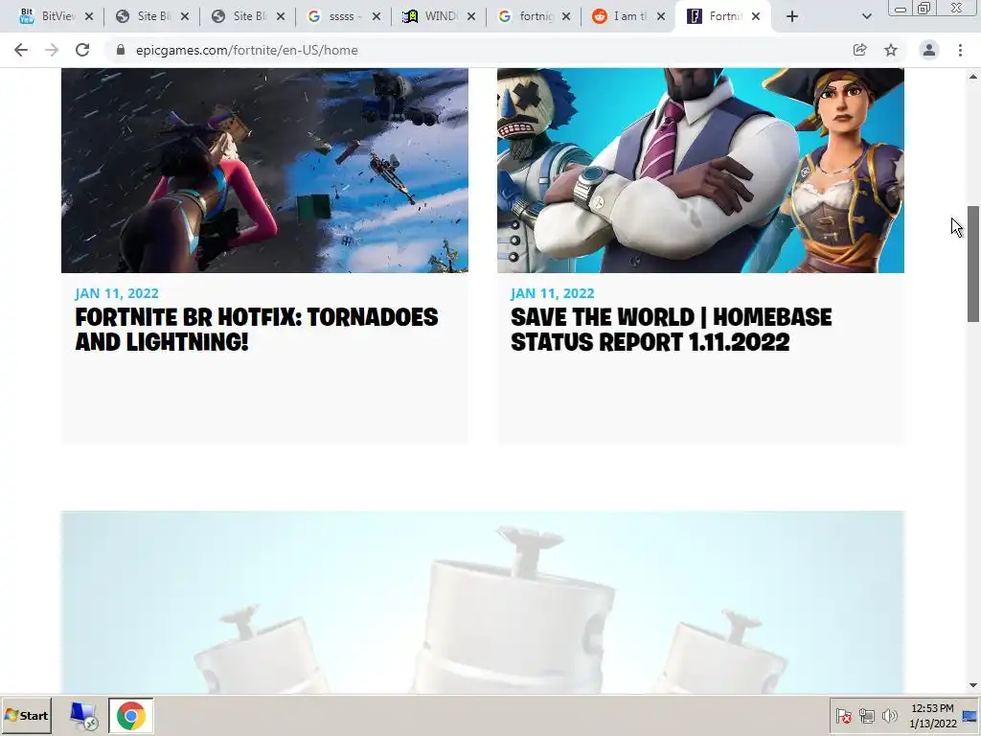
Task: Open the Tornadoes and Lightning hotfix article
Action: click(x=257, y=330)
